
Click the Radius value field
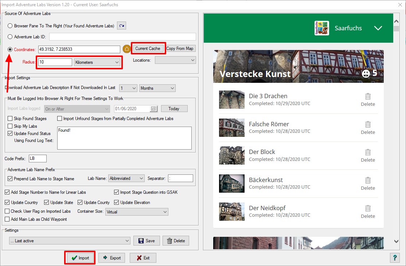click(55, 62)
